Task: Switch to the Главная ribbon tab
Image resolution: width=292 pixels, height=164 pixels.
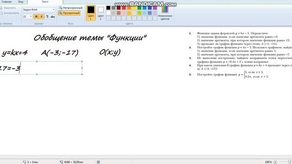Action: click(6, 2)
